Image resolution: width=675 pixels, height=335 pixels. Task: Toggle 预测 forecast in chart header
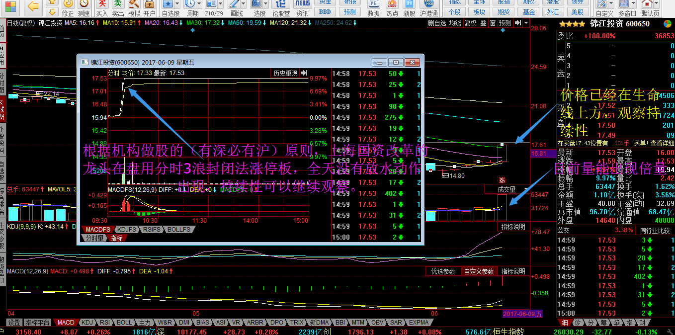coord(505,23)
